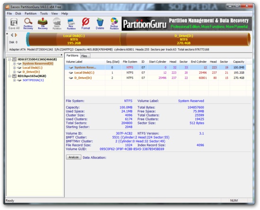This screenshot has width=260, height=210.
Task: Click the Format toolbar icon
Action: [x=86, y=24]
